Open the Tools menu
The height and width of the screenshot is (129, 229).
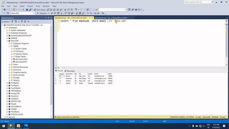click(x=38, y=6)
